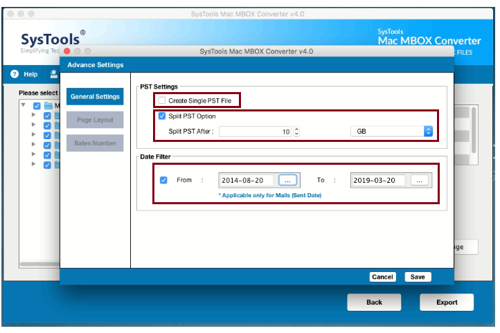Enable Create Single PST File checkbox

tap(162, 100)
